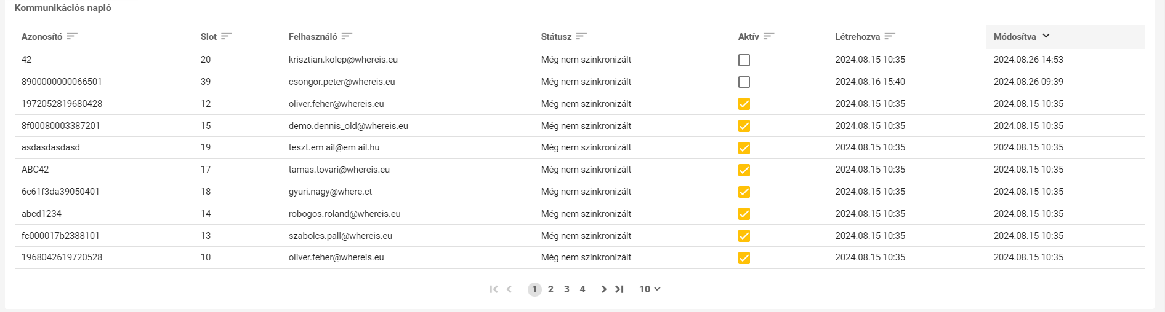The width and height of the screenshot is (1165, 312).
Task: Disable Aktív checkbox for ABC42 row
Action: (x=744, y=170)
